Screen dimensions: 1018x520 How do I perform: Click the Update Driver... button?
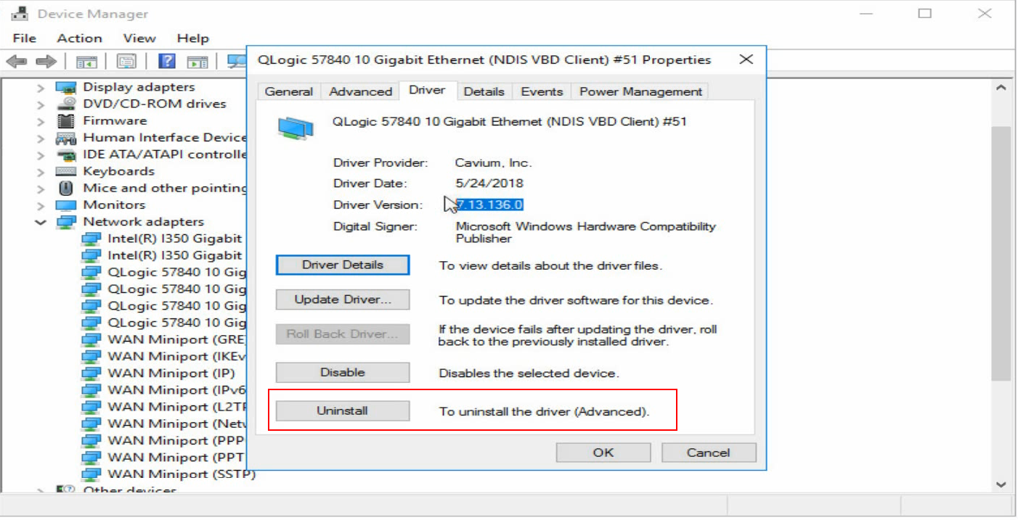[x=343, y=300]
